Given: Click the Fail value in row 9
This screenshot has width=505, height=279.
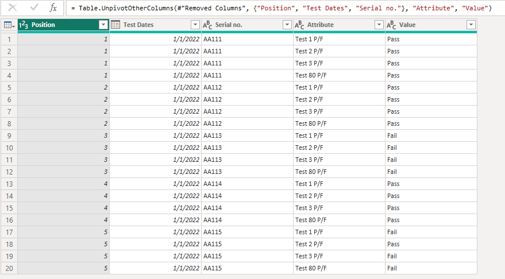Looking at the screenshot, I should pyautogui.click(x=431, y=136).
